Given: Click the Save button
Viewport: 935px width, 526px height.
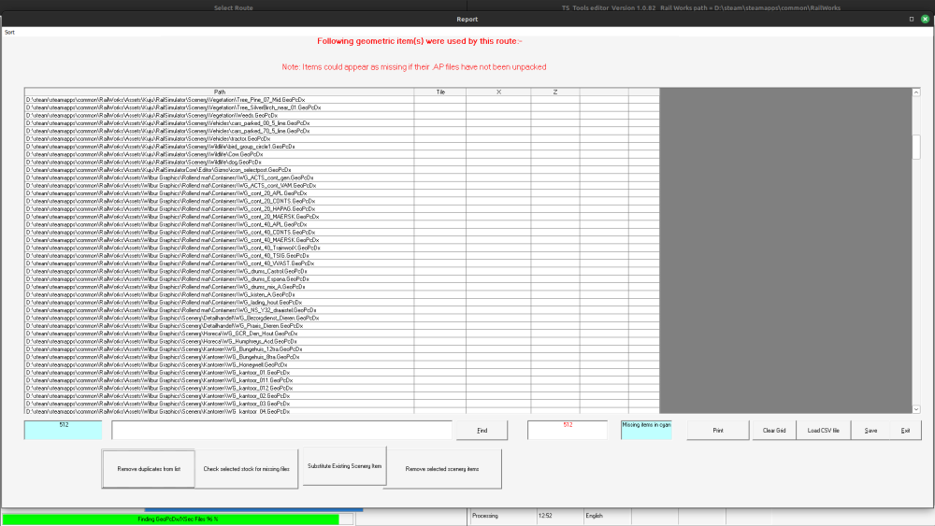Looking at the screenshot, I should (x=870, y=430).
